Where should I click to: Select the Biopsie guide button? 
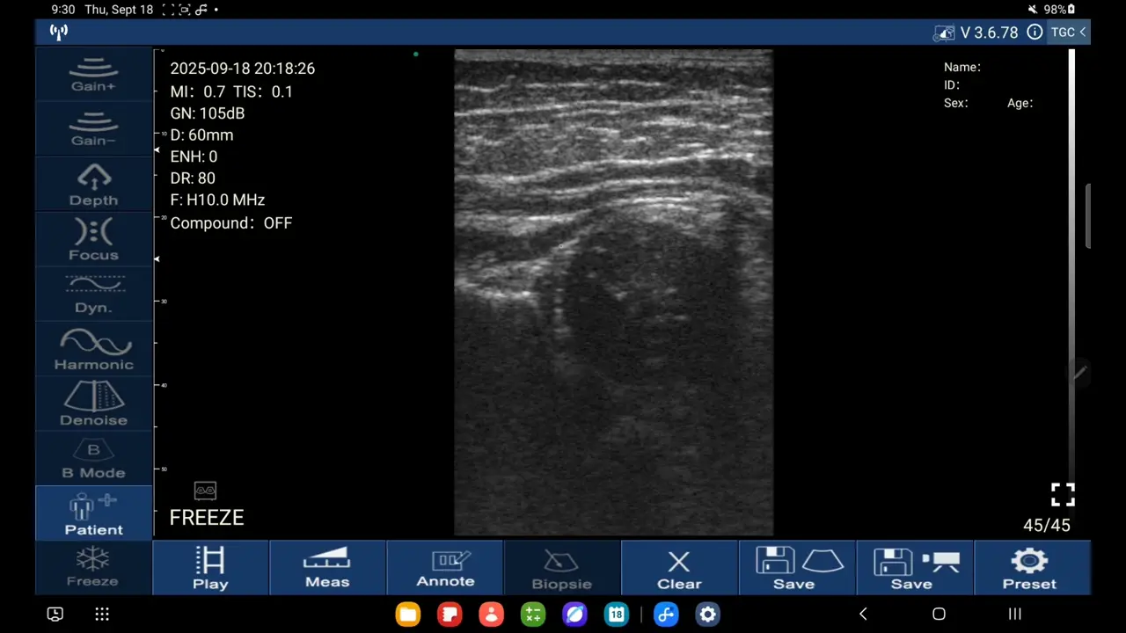click(x=562, y=568)
